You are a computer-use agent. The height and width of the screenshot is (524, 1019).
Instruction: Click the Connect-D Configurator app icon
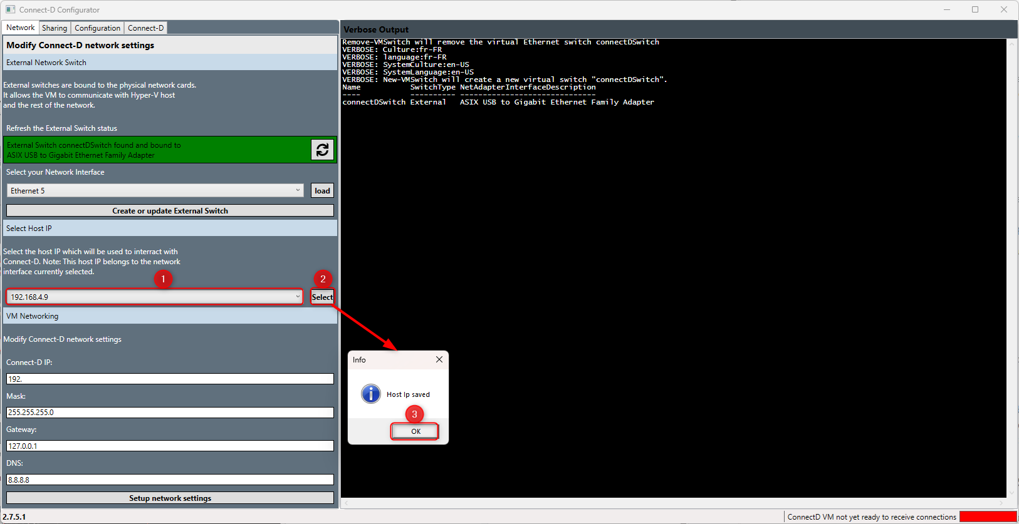[10, 9]
